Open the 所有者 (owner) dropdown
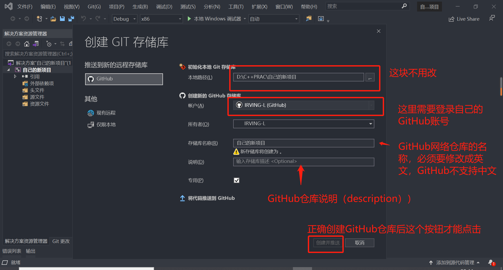This screenshot has width=503, height=270. tap(370, 124)
